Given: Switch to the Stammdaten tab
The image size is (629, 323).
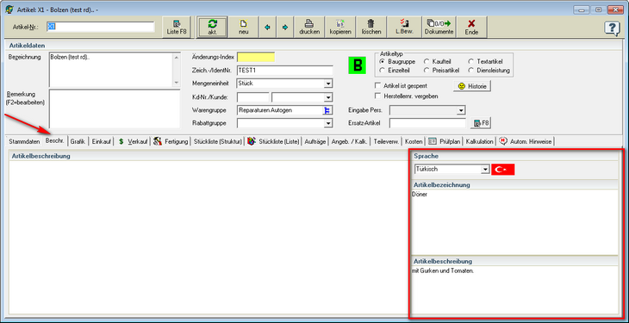Looking at the screenshot, I should [24, 141].
